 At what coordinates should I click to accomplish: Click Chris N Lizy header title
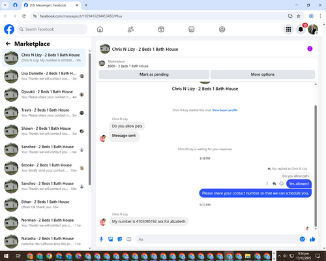[145, 49]
